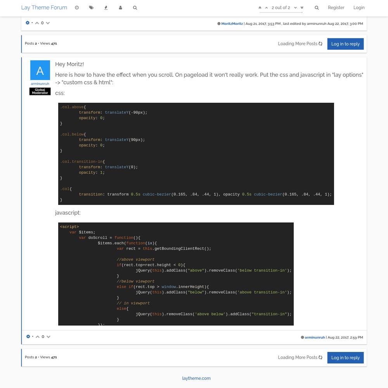Click the Login menu item
Screen dimensions: 388x388
(x=359, y=8)
